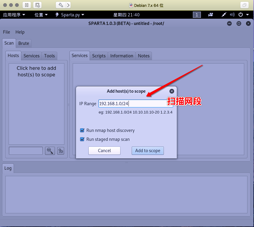Click the host filter text field
Image resolution: width=254 pixels, height=227 pixels.
[x=26, y=151]
